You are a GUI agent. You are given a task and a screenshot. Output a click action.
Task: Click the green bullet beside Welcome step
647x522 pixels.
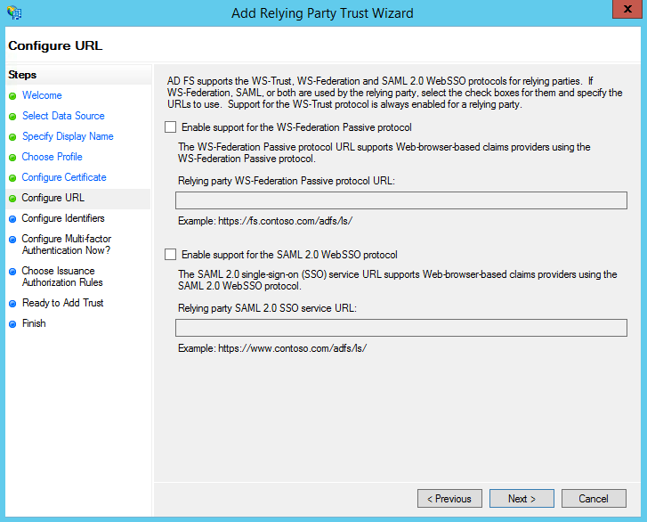point(12,96)
